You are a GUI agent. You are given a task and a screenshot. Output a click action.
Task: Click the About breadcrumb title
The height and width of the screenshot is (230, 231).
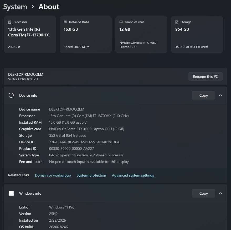pos(49,7)
